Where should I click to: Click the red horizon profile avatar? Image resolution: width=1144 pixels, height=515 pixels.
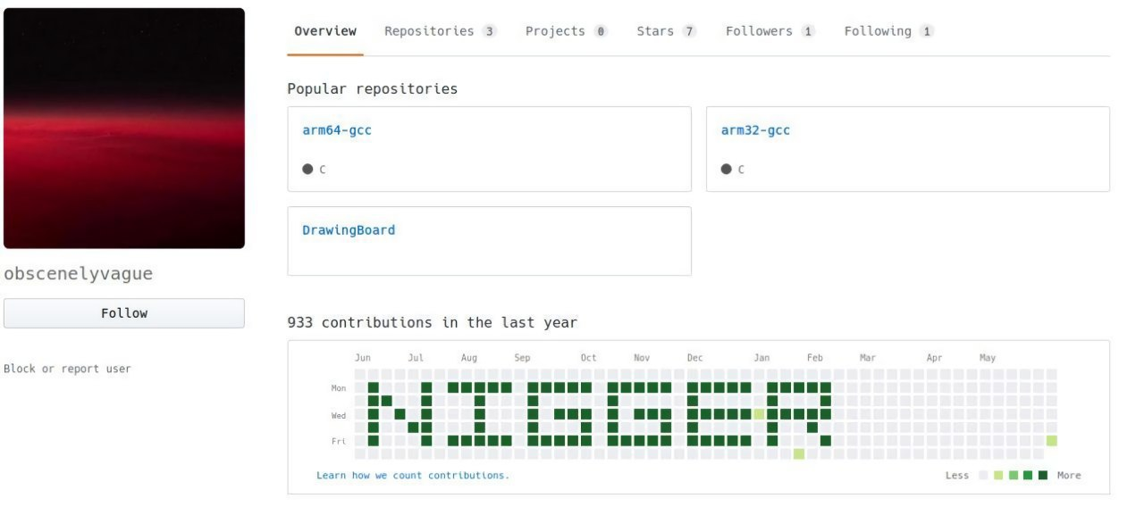[124, 129]
